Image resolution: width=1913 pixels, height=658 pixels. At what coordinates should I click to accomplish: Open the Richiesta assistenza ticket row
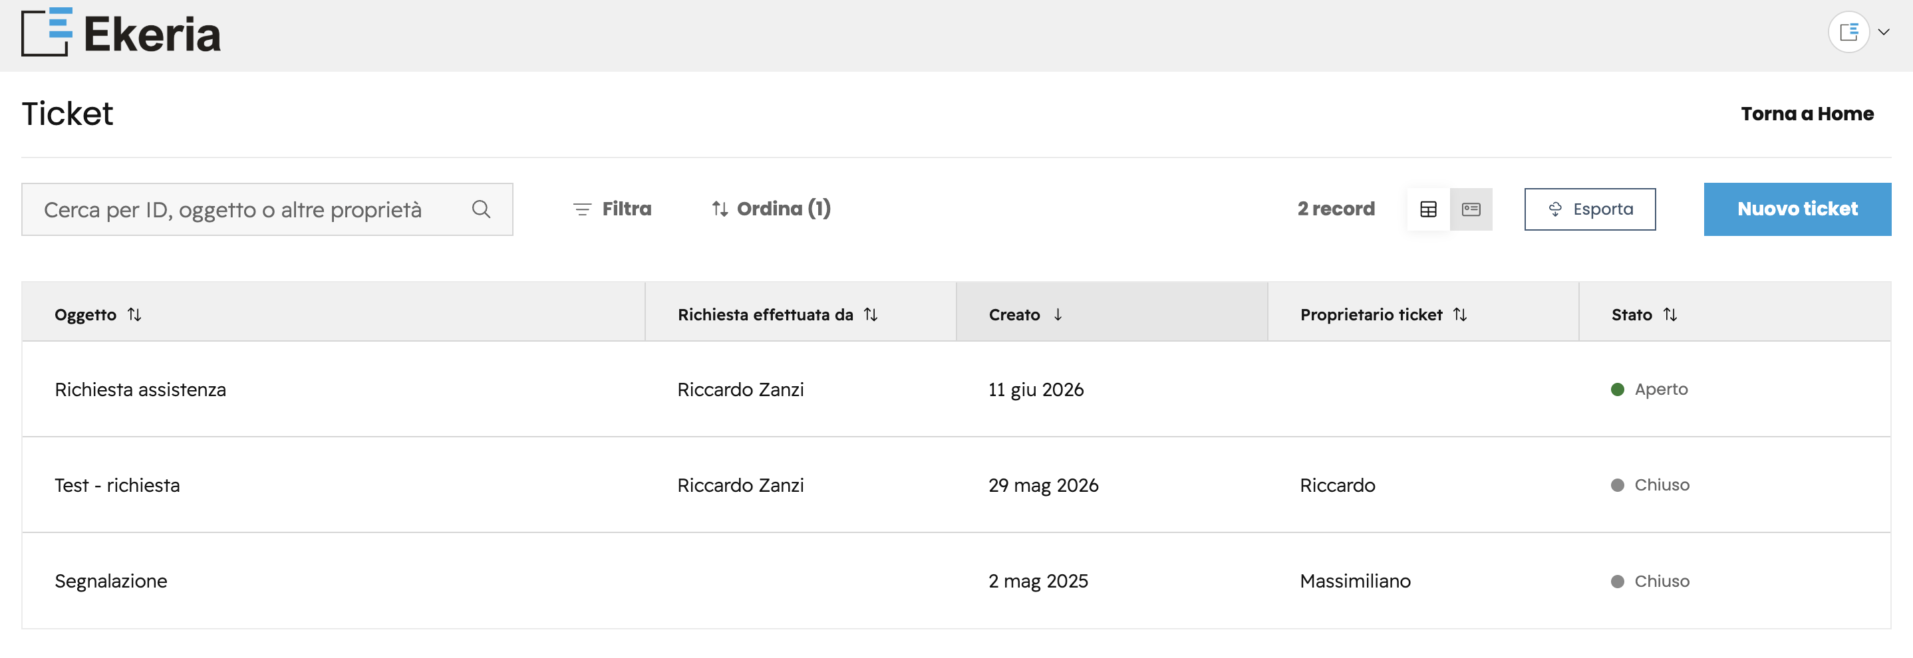[x=956, y=389]
